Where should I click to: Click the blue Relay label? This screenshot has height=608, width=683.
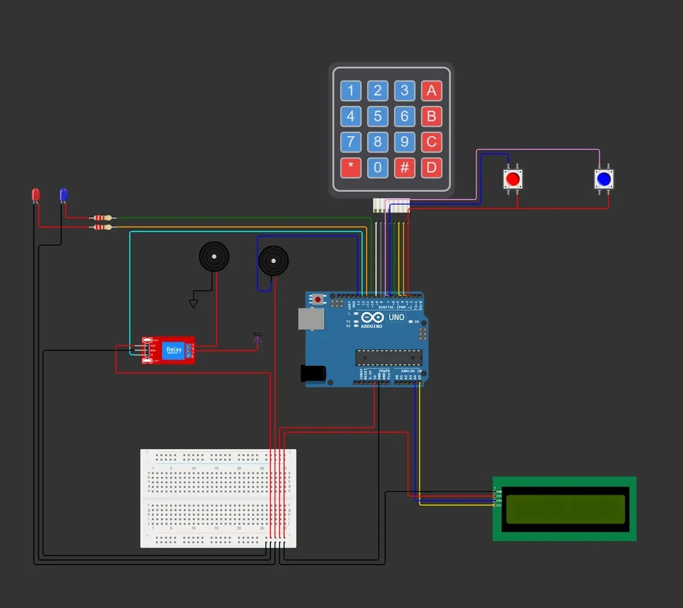[x=174, y=350]
